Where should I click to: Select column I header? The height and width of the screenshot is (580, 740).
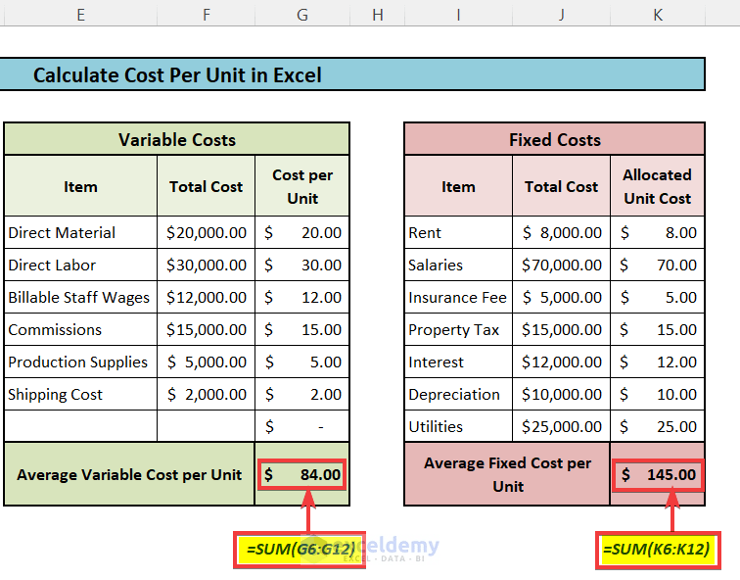458,14
